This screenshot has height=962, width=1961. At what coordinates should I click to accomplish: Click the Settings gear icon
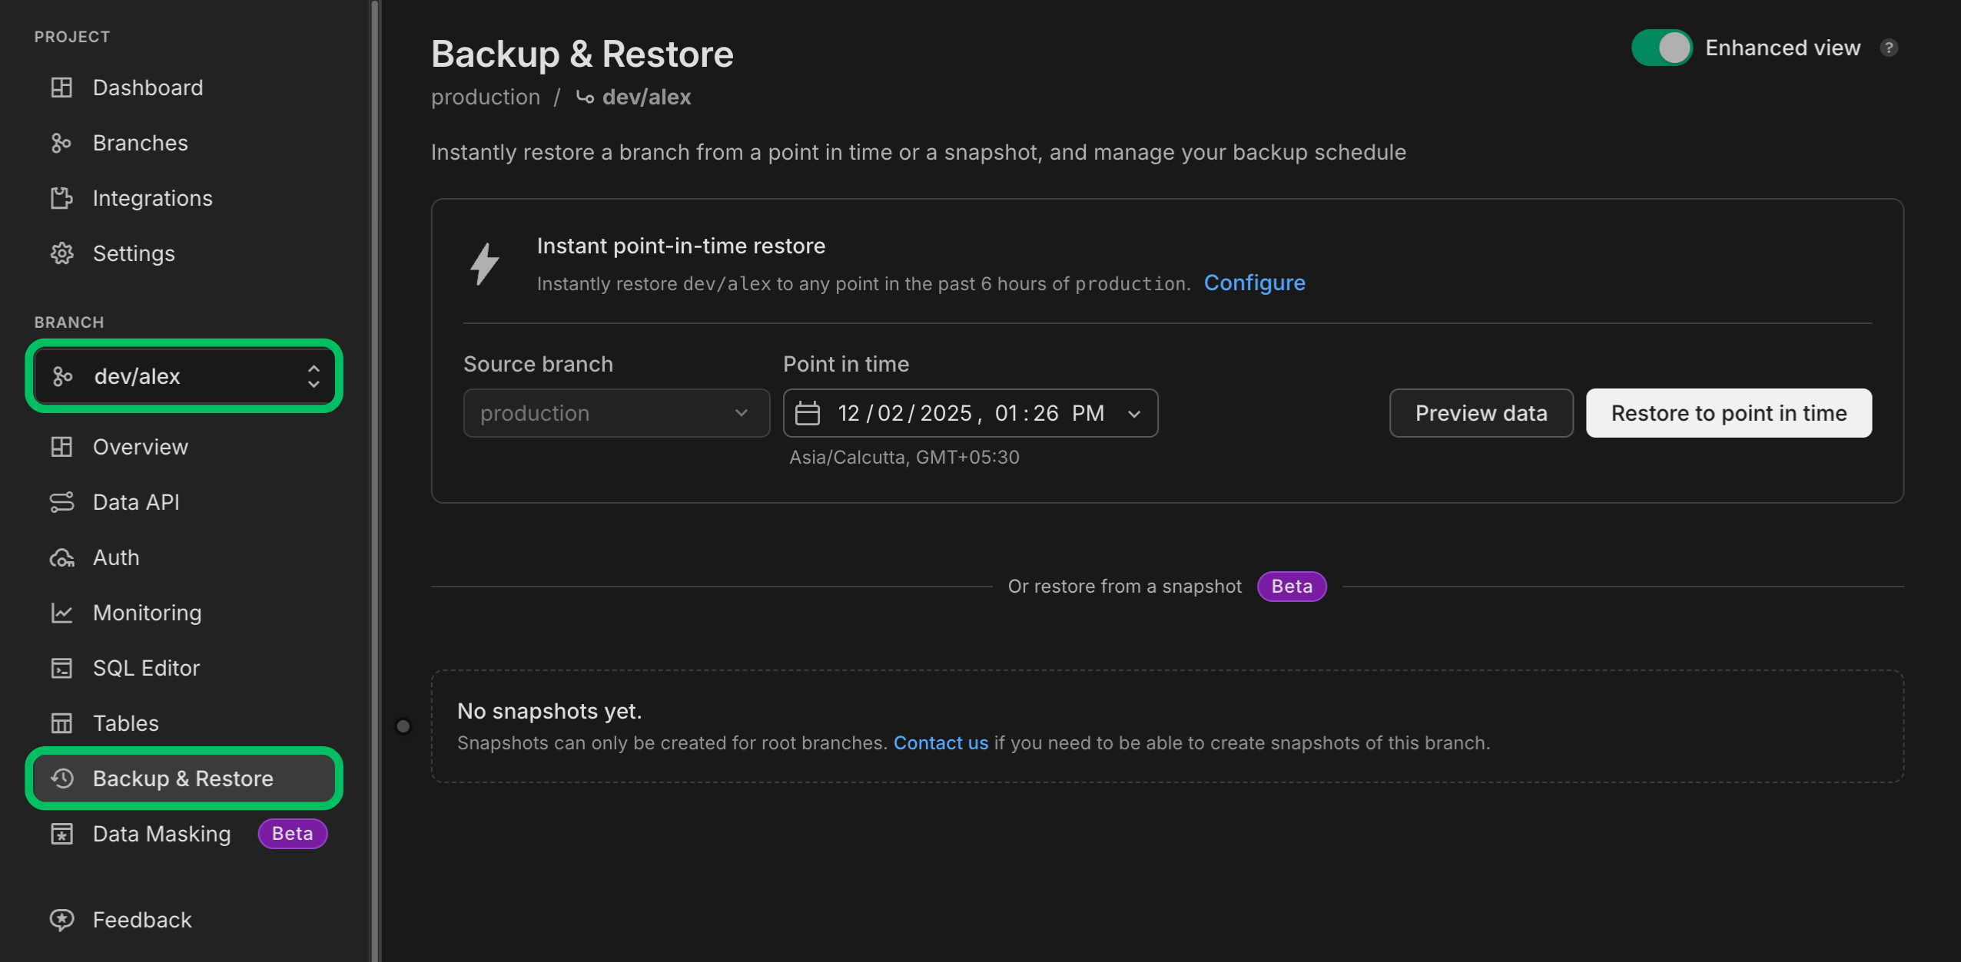61,253
